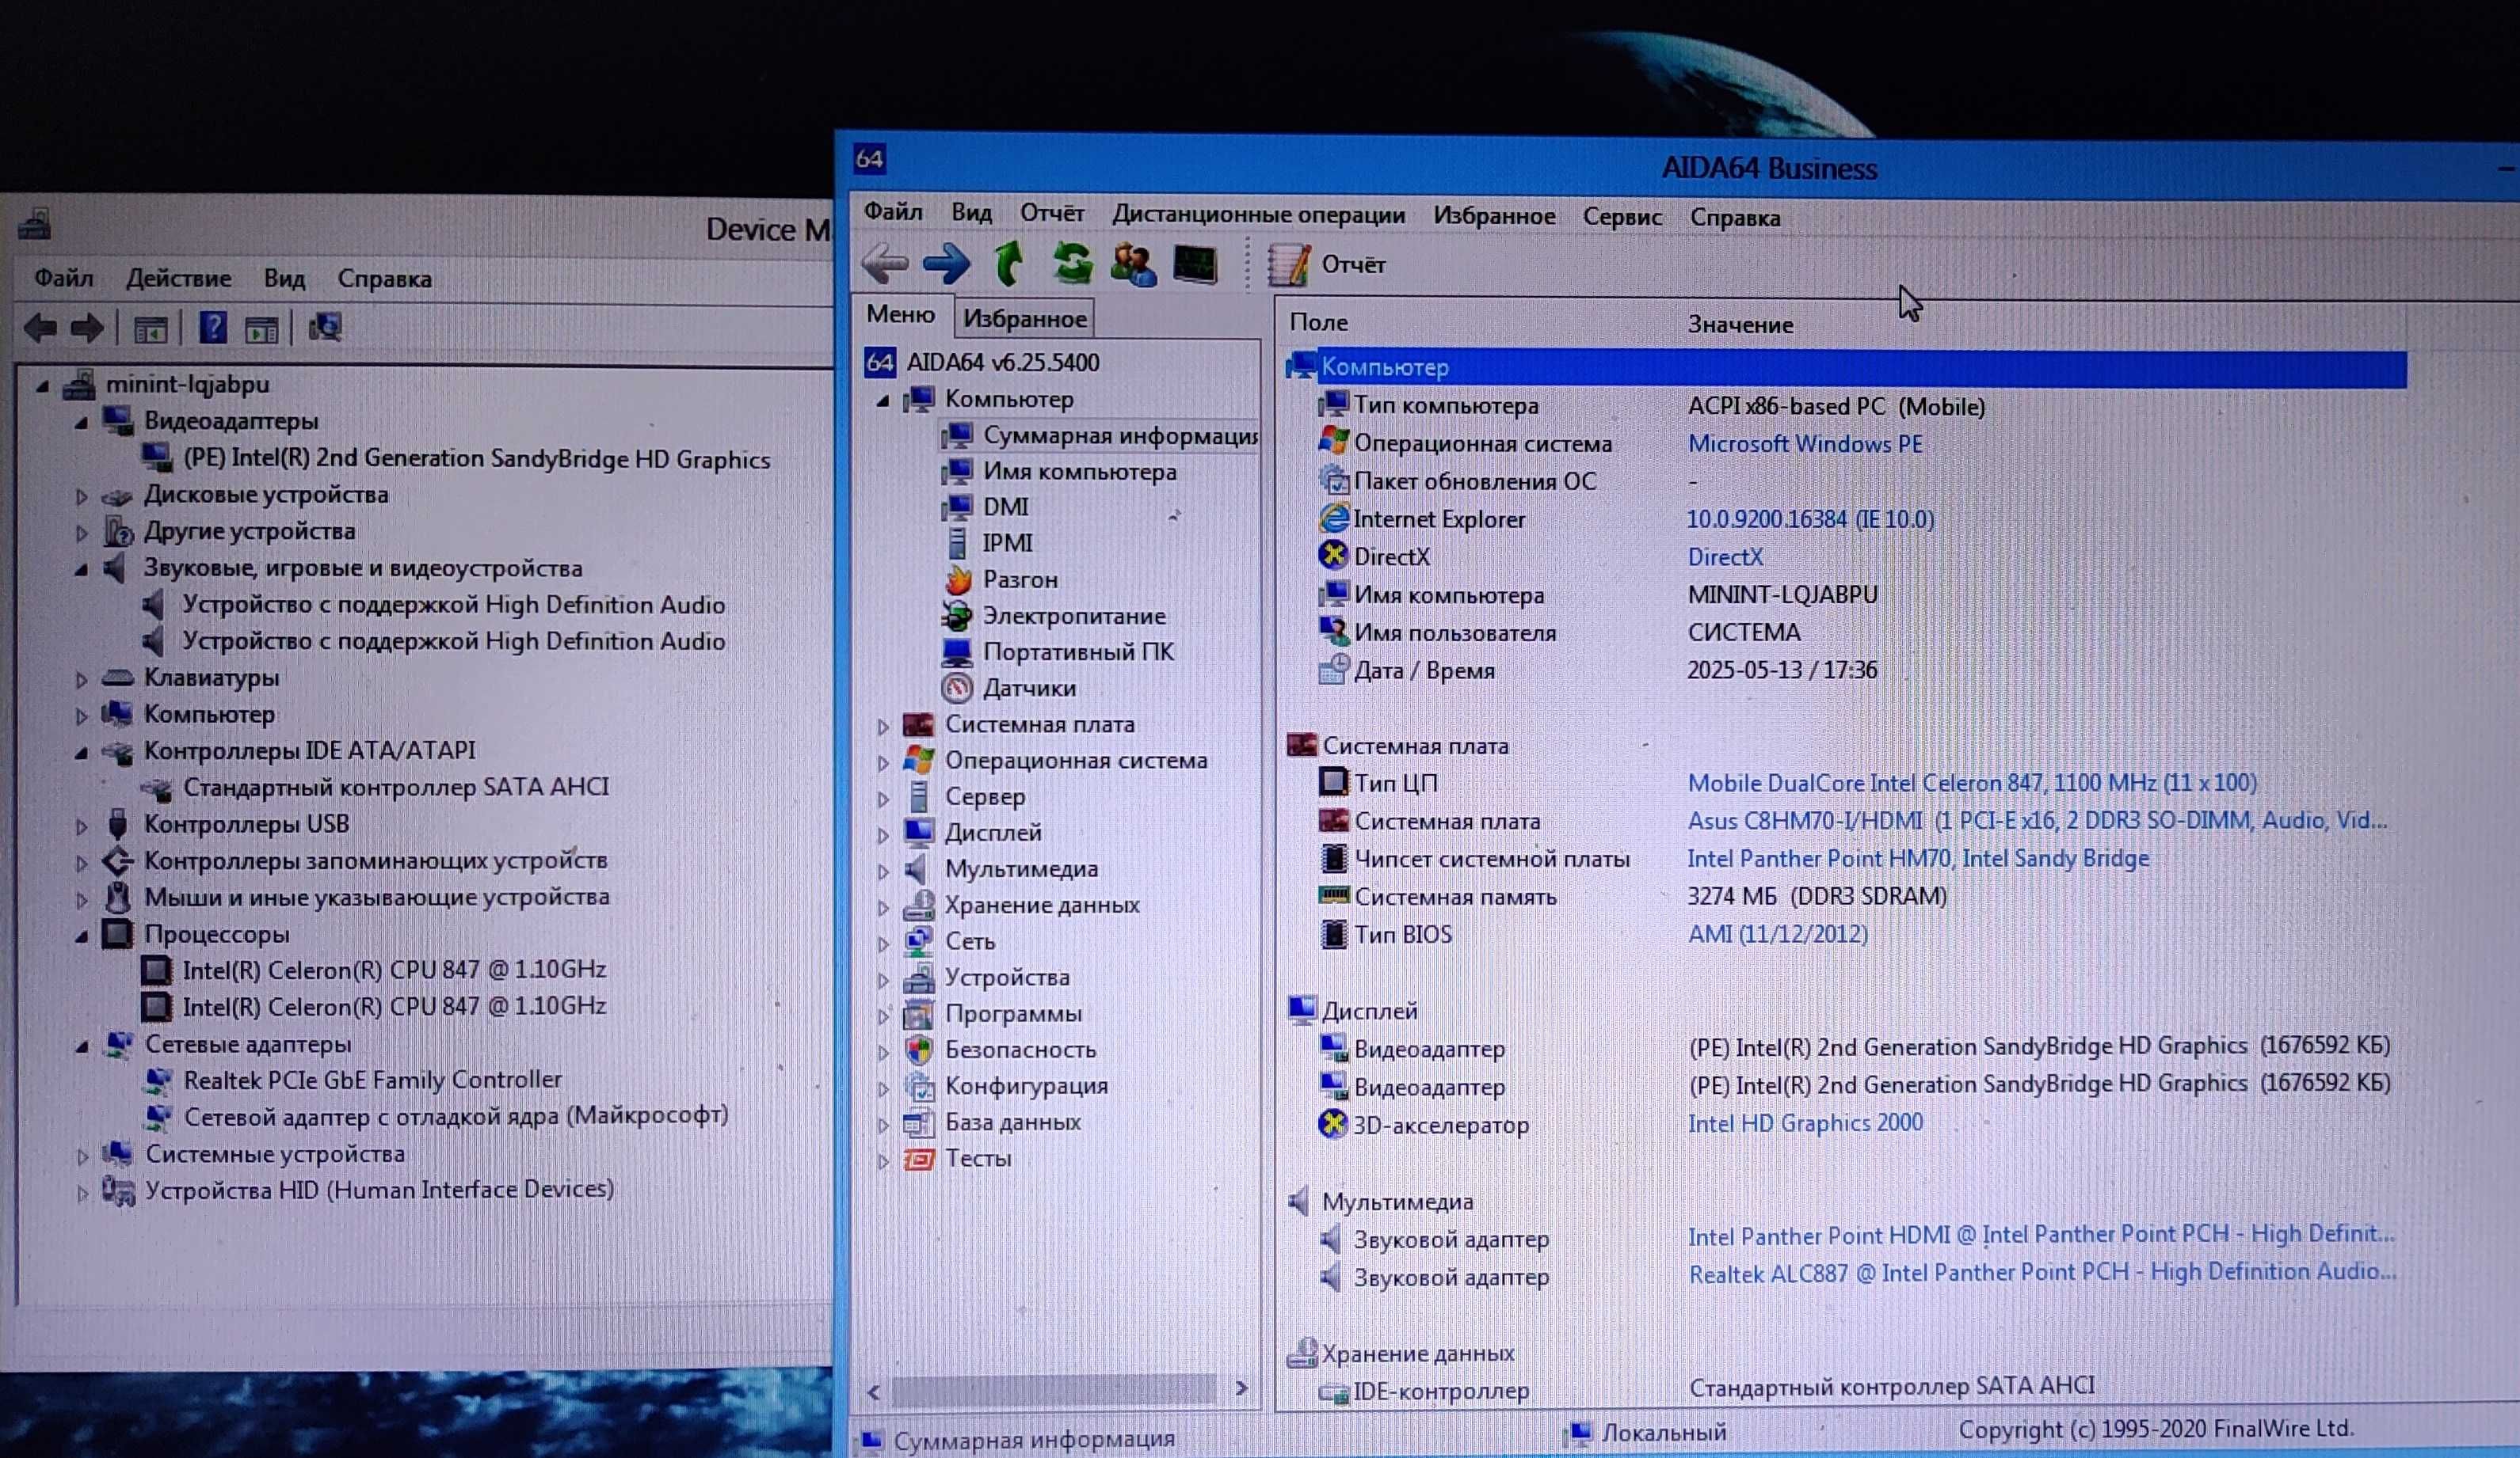
Task: Open the Вид menu in AIDA64
Action: point(971,213)
